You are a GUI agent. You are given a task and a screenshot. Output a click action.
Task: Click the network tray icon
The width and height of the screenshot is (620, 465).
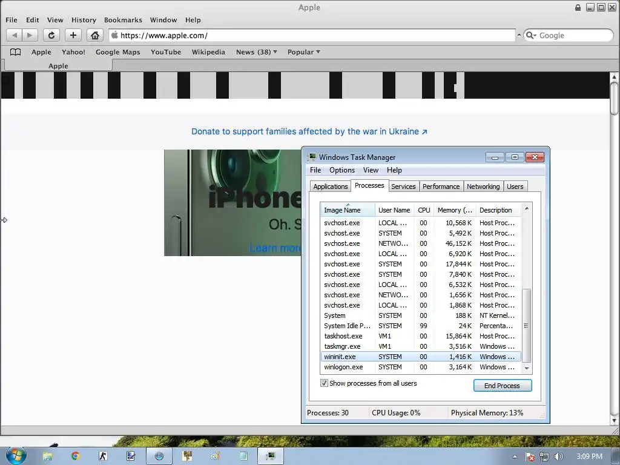coord(544,457)
